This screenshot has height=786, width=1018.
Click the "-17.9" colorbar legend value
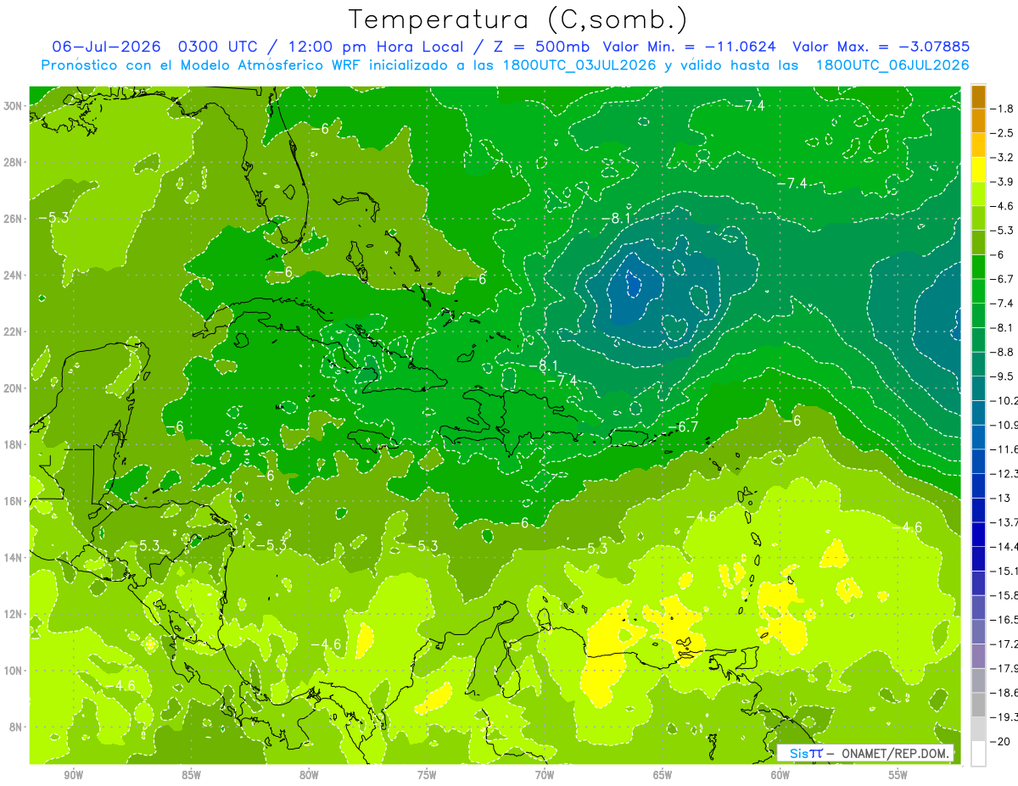pyautogui.click(x=1004, y=667)
